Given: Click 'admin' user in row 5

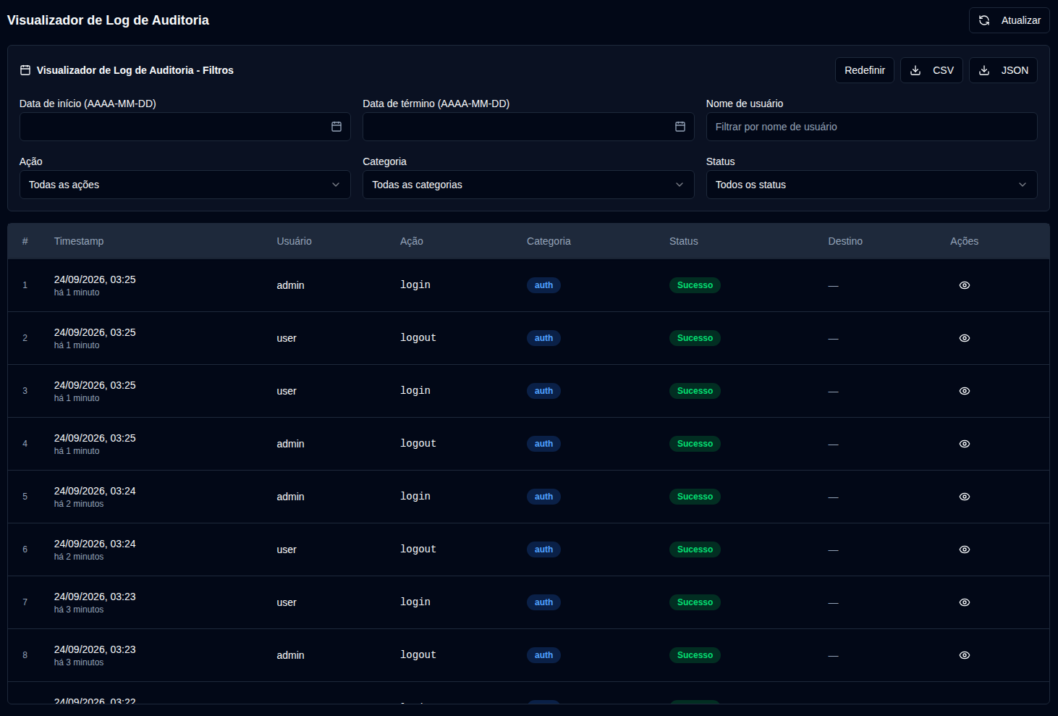Looking at the screenshot, I should (290, 497).
